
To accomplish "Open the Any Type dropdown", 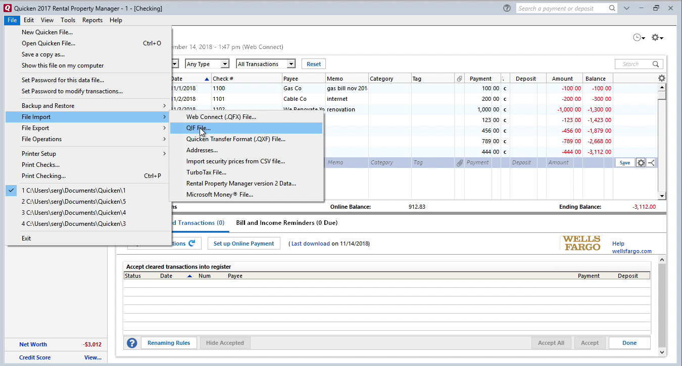I will click(207, 64).
